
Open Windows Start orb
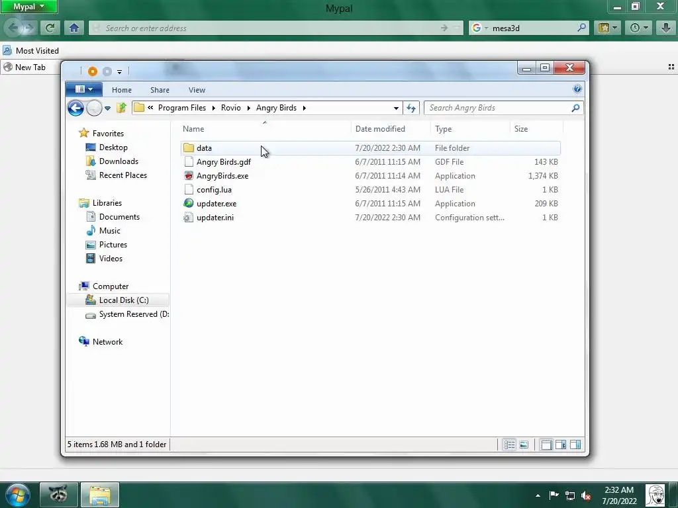coord(18,495)
